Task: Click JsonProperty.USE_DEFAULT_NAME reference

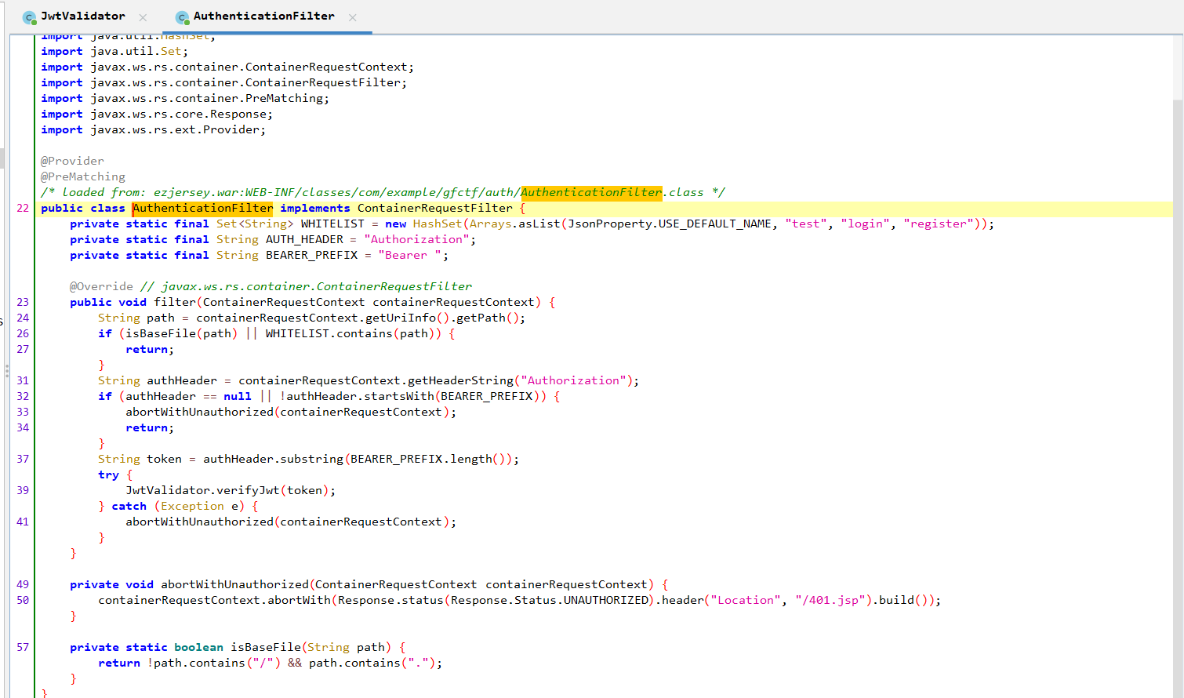Action: [x=670, y=224]
